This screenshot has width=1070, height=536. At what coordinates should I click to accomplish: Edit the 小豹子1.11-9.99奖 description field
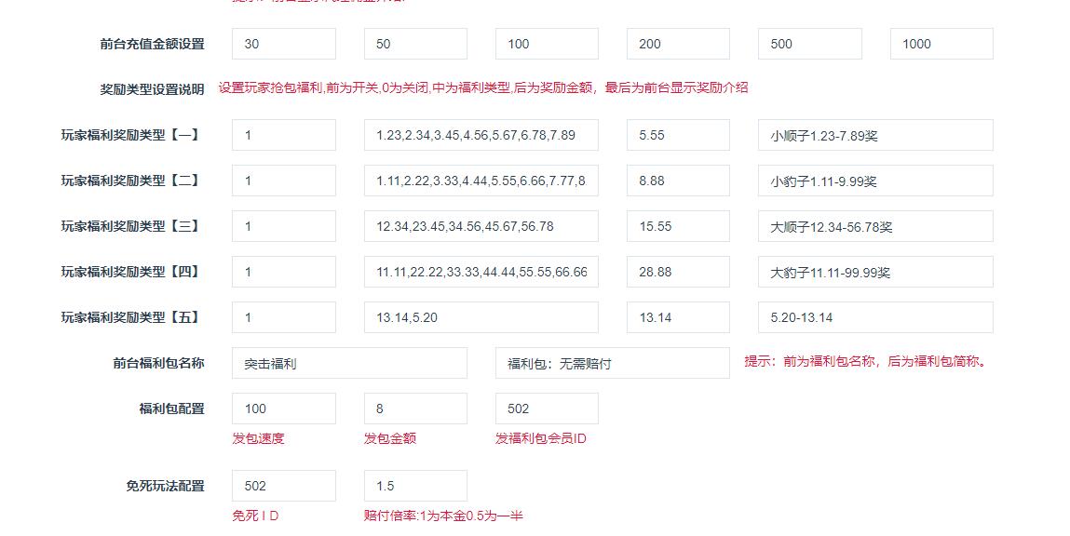pos(875,181)
